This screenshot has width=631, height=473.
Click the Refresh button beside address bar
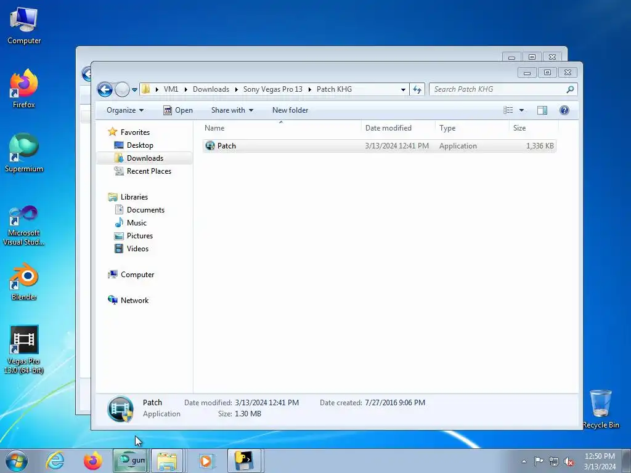417,89
